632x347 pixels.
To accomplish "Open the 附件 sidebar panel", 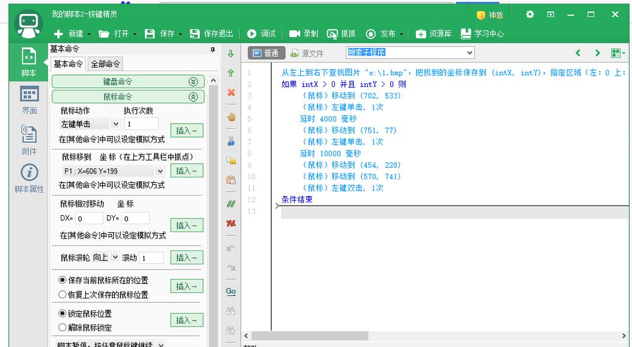I will coord(29,139).
